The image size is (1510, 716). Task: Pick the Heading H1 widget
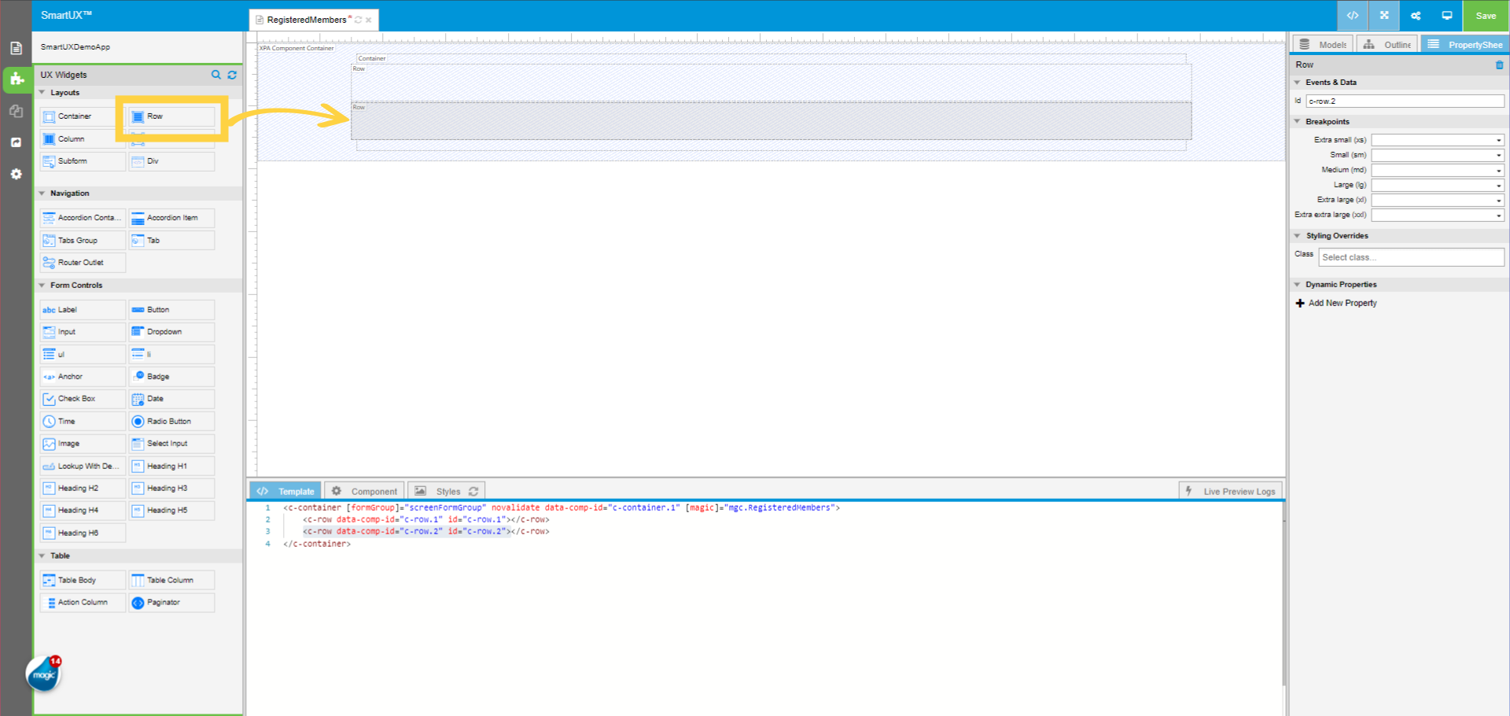pos(171,467)
